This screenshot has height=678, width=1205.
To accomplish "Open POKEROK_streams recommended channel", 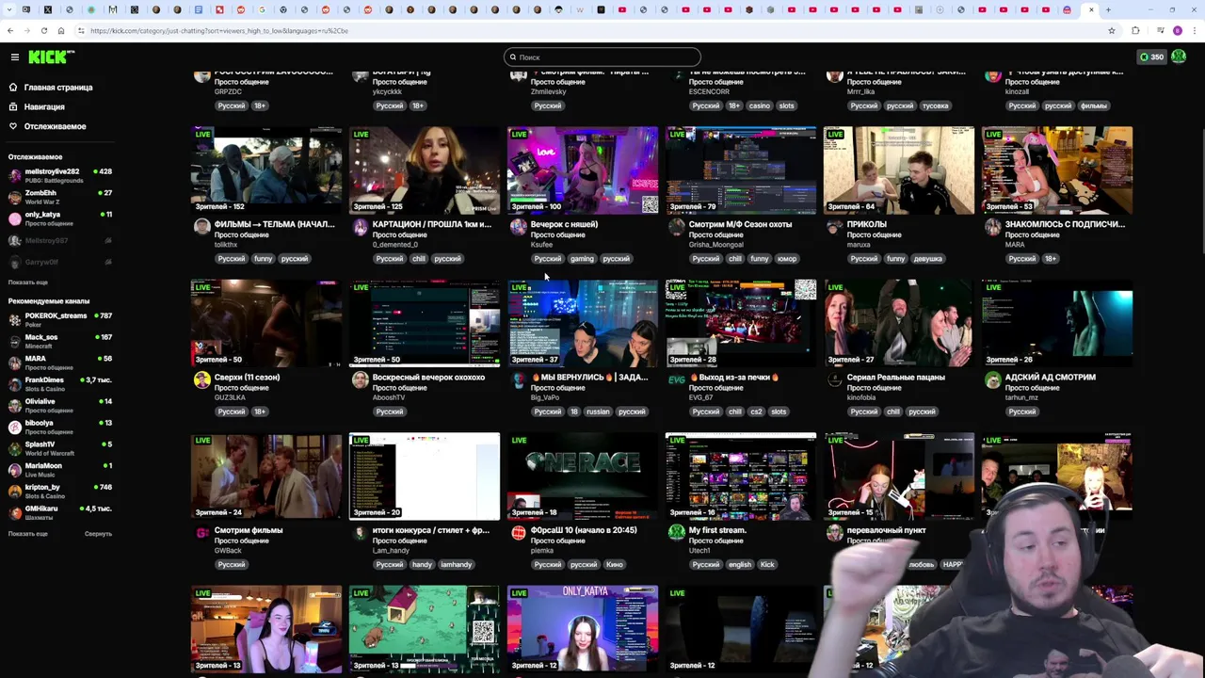I will [58, 319].
